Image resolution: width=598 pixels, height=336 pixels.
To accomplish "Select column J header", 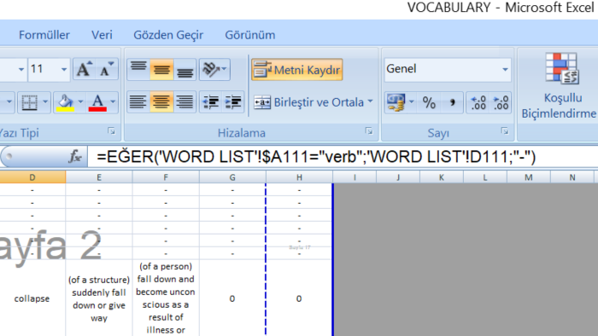I will click(398, 177).
